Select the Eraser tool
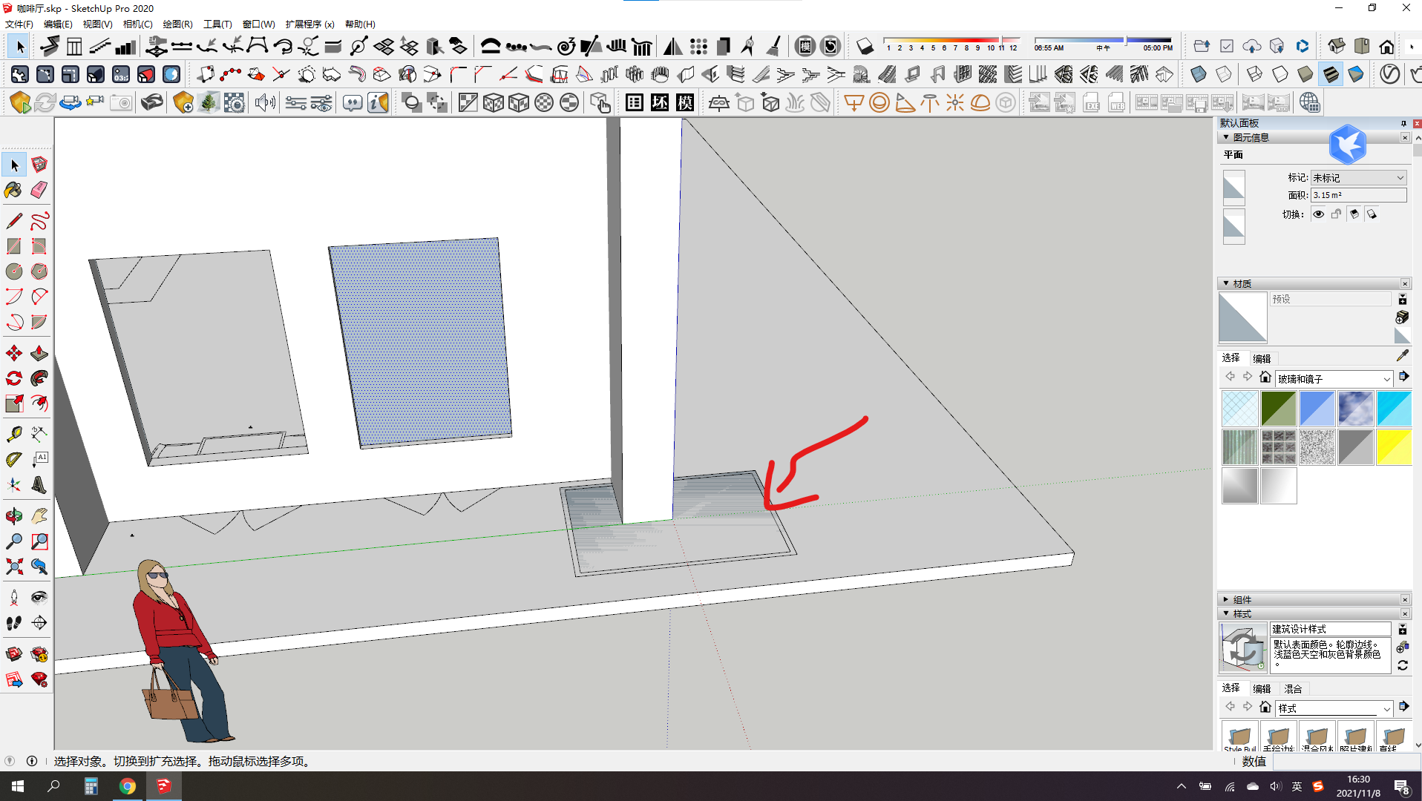Viewport: 1422px width, 801px height. click(x=39, y=190)
